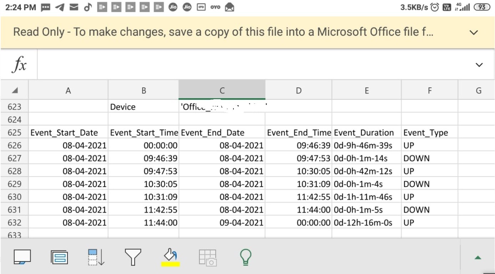Image resolution: width=495 pixels, height=274 pixels.
Task: Select the 0d-0h-42m-12s duration cell
Action: tap(367, 171)
